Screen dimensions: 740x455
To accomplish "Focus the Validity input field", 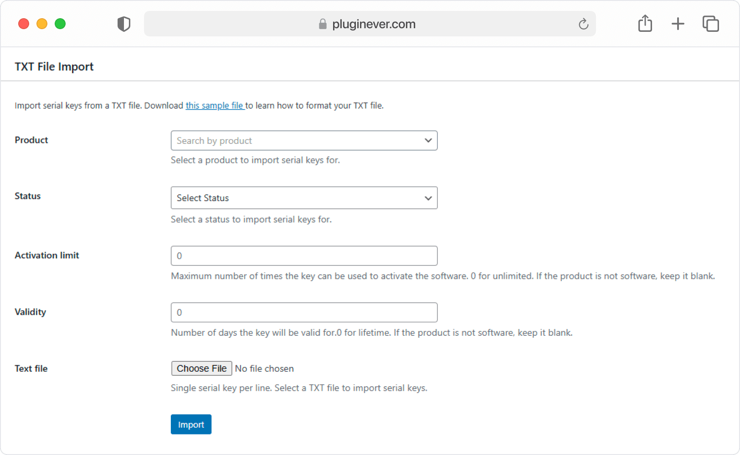I will click(x=304, y=313).
